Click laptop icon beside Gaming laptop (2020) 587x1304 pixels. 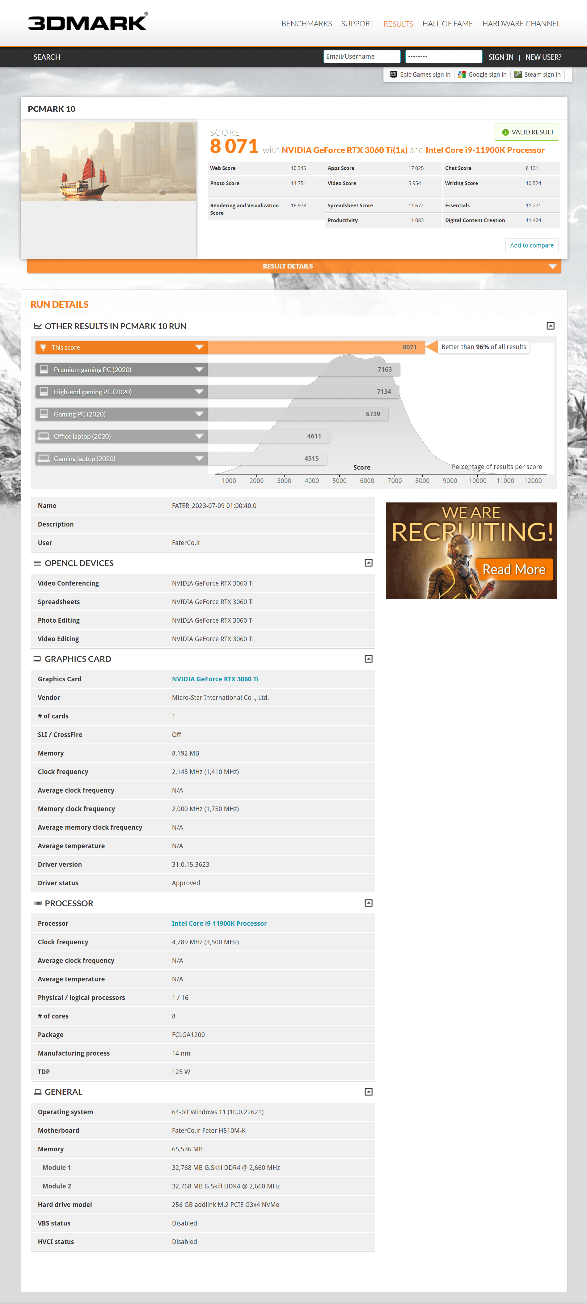click(44, 459)
